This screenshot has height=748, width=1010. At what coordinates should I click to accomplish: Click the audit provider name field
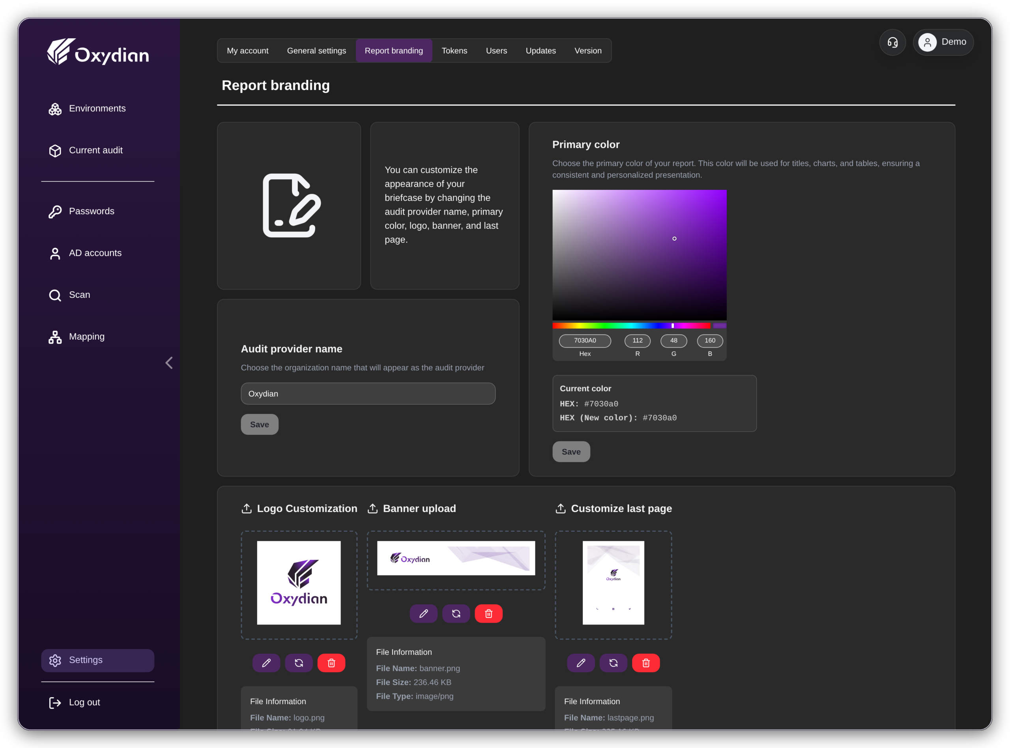[x=368, y=393]
